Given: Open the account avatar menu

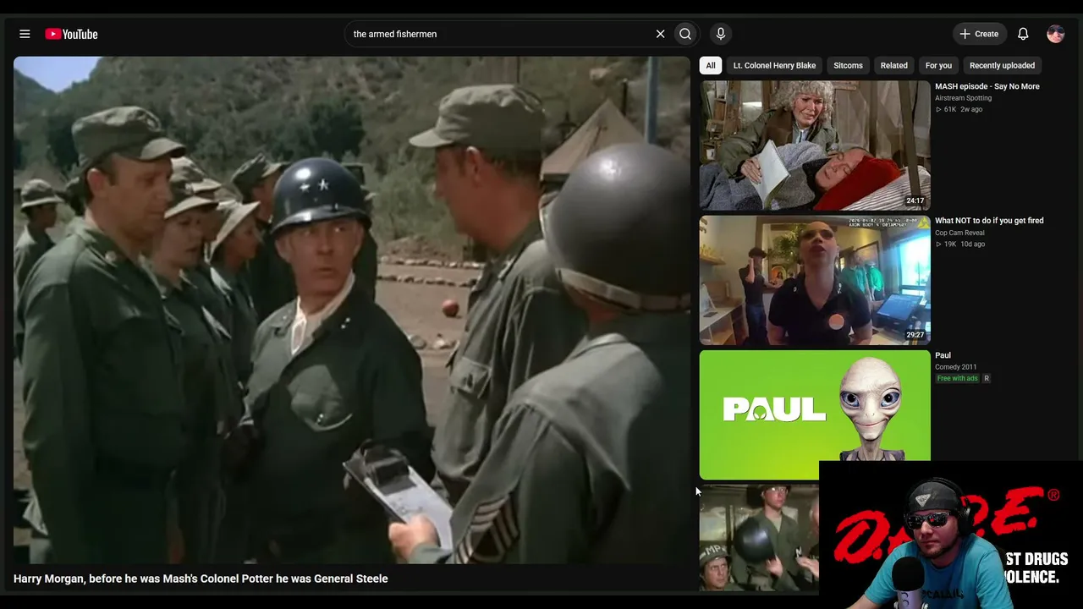Looking at the screenshot, I should click(1055, 34).
